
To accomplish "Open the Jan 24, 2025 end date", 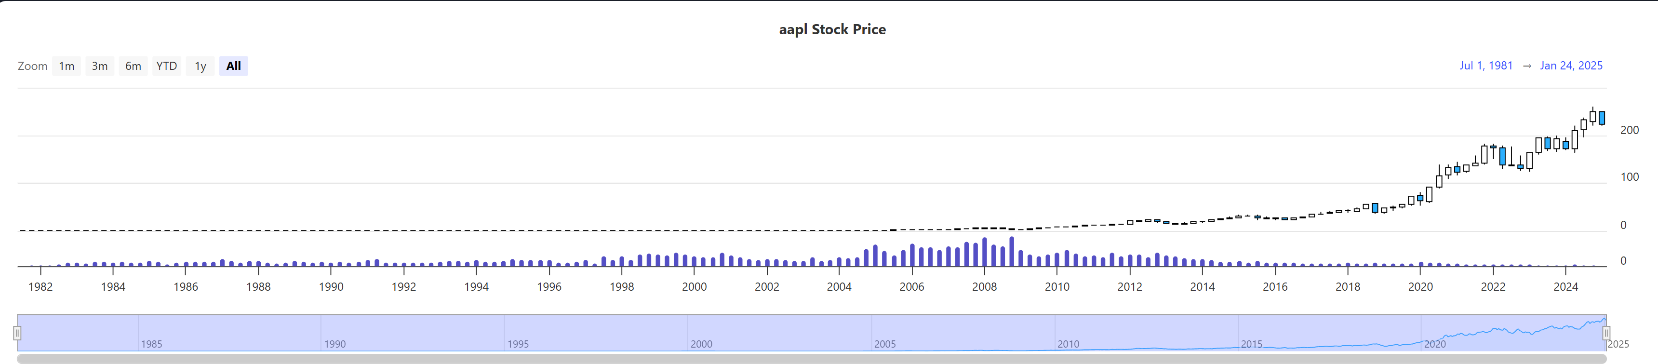I will [x=1571, y=65].
